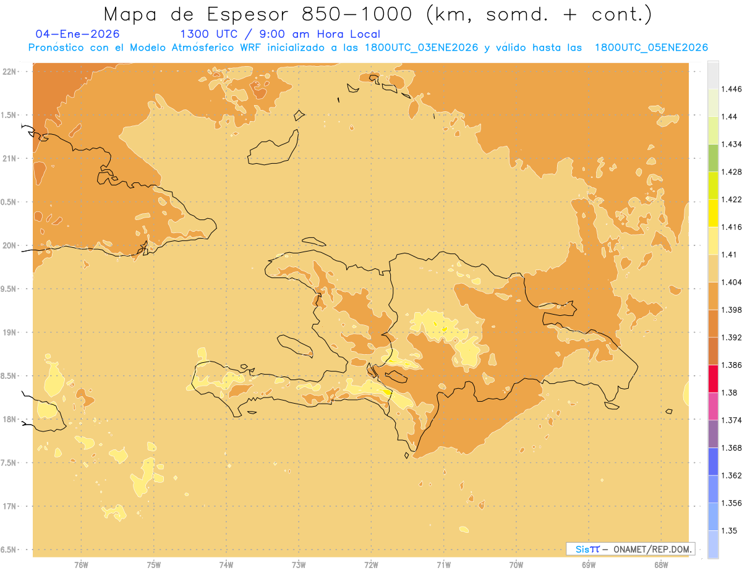The height and width of the screenshot is (573, 742).
Task: Click the gray legend band above 1.446
Action: click(713, 75)
